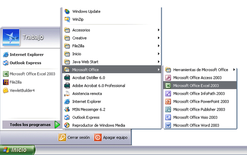The height and width of the screenshot is (155, 247).
Task: Select "Reproductor de Windows Media" text
Action: (99, 125)
